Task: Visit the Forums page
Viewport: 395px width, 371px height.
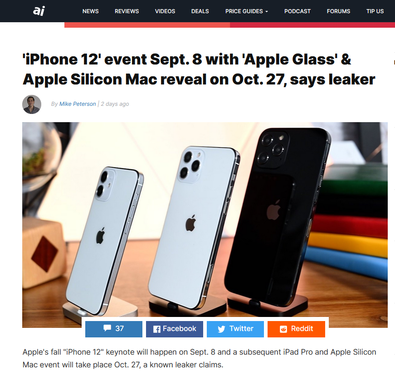Action: (x=339, y=11)
